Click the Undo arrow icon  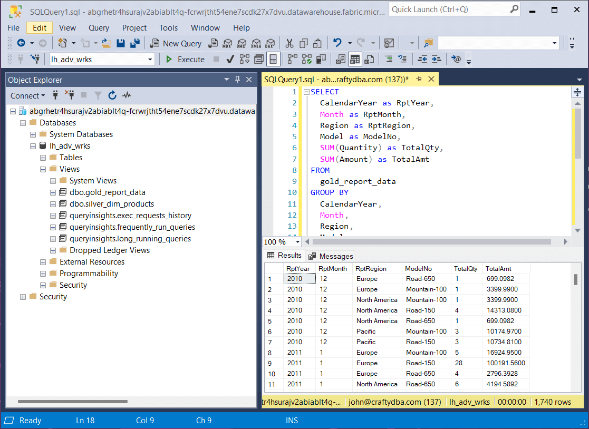[x=337, y=43]
